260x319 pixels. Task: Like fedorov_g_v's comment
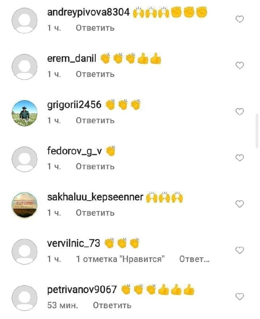[239, 158]
